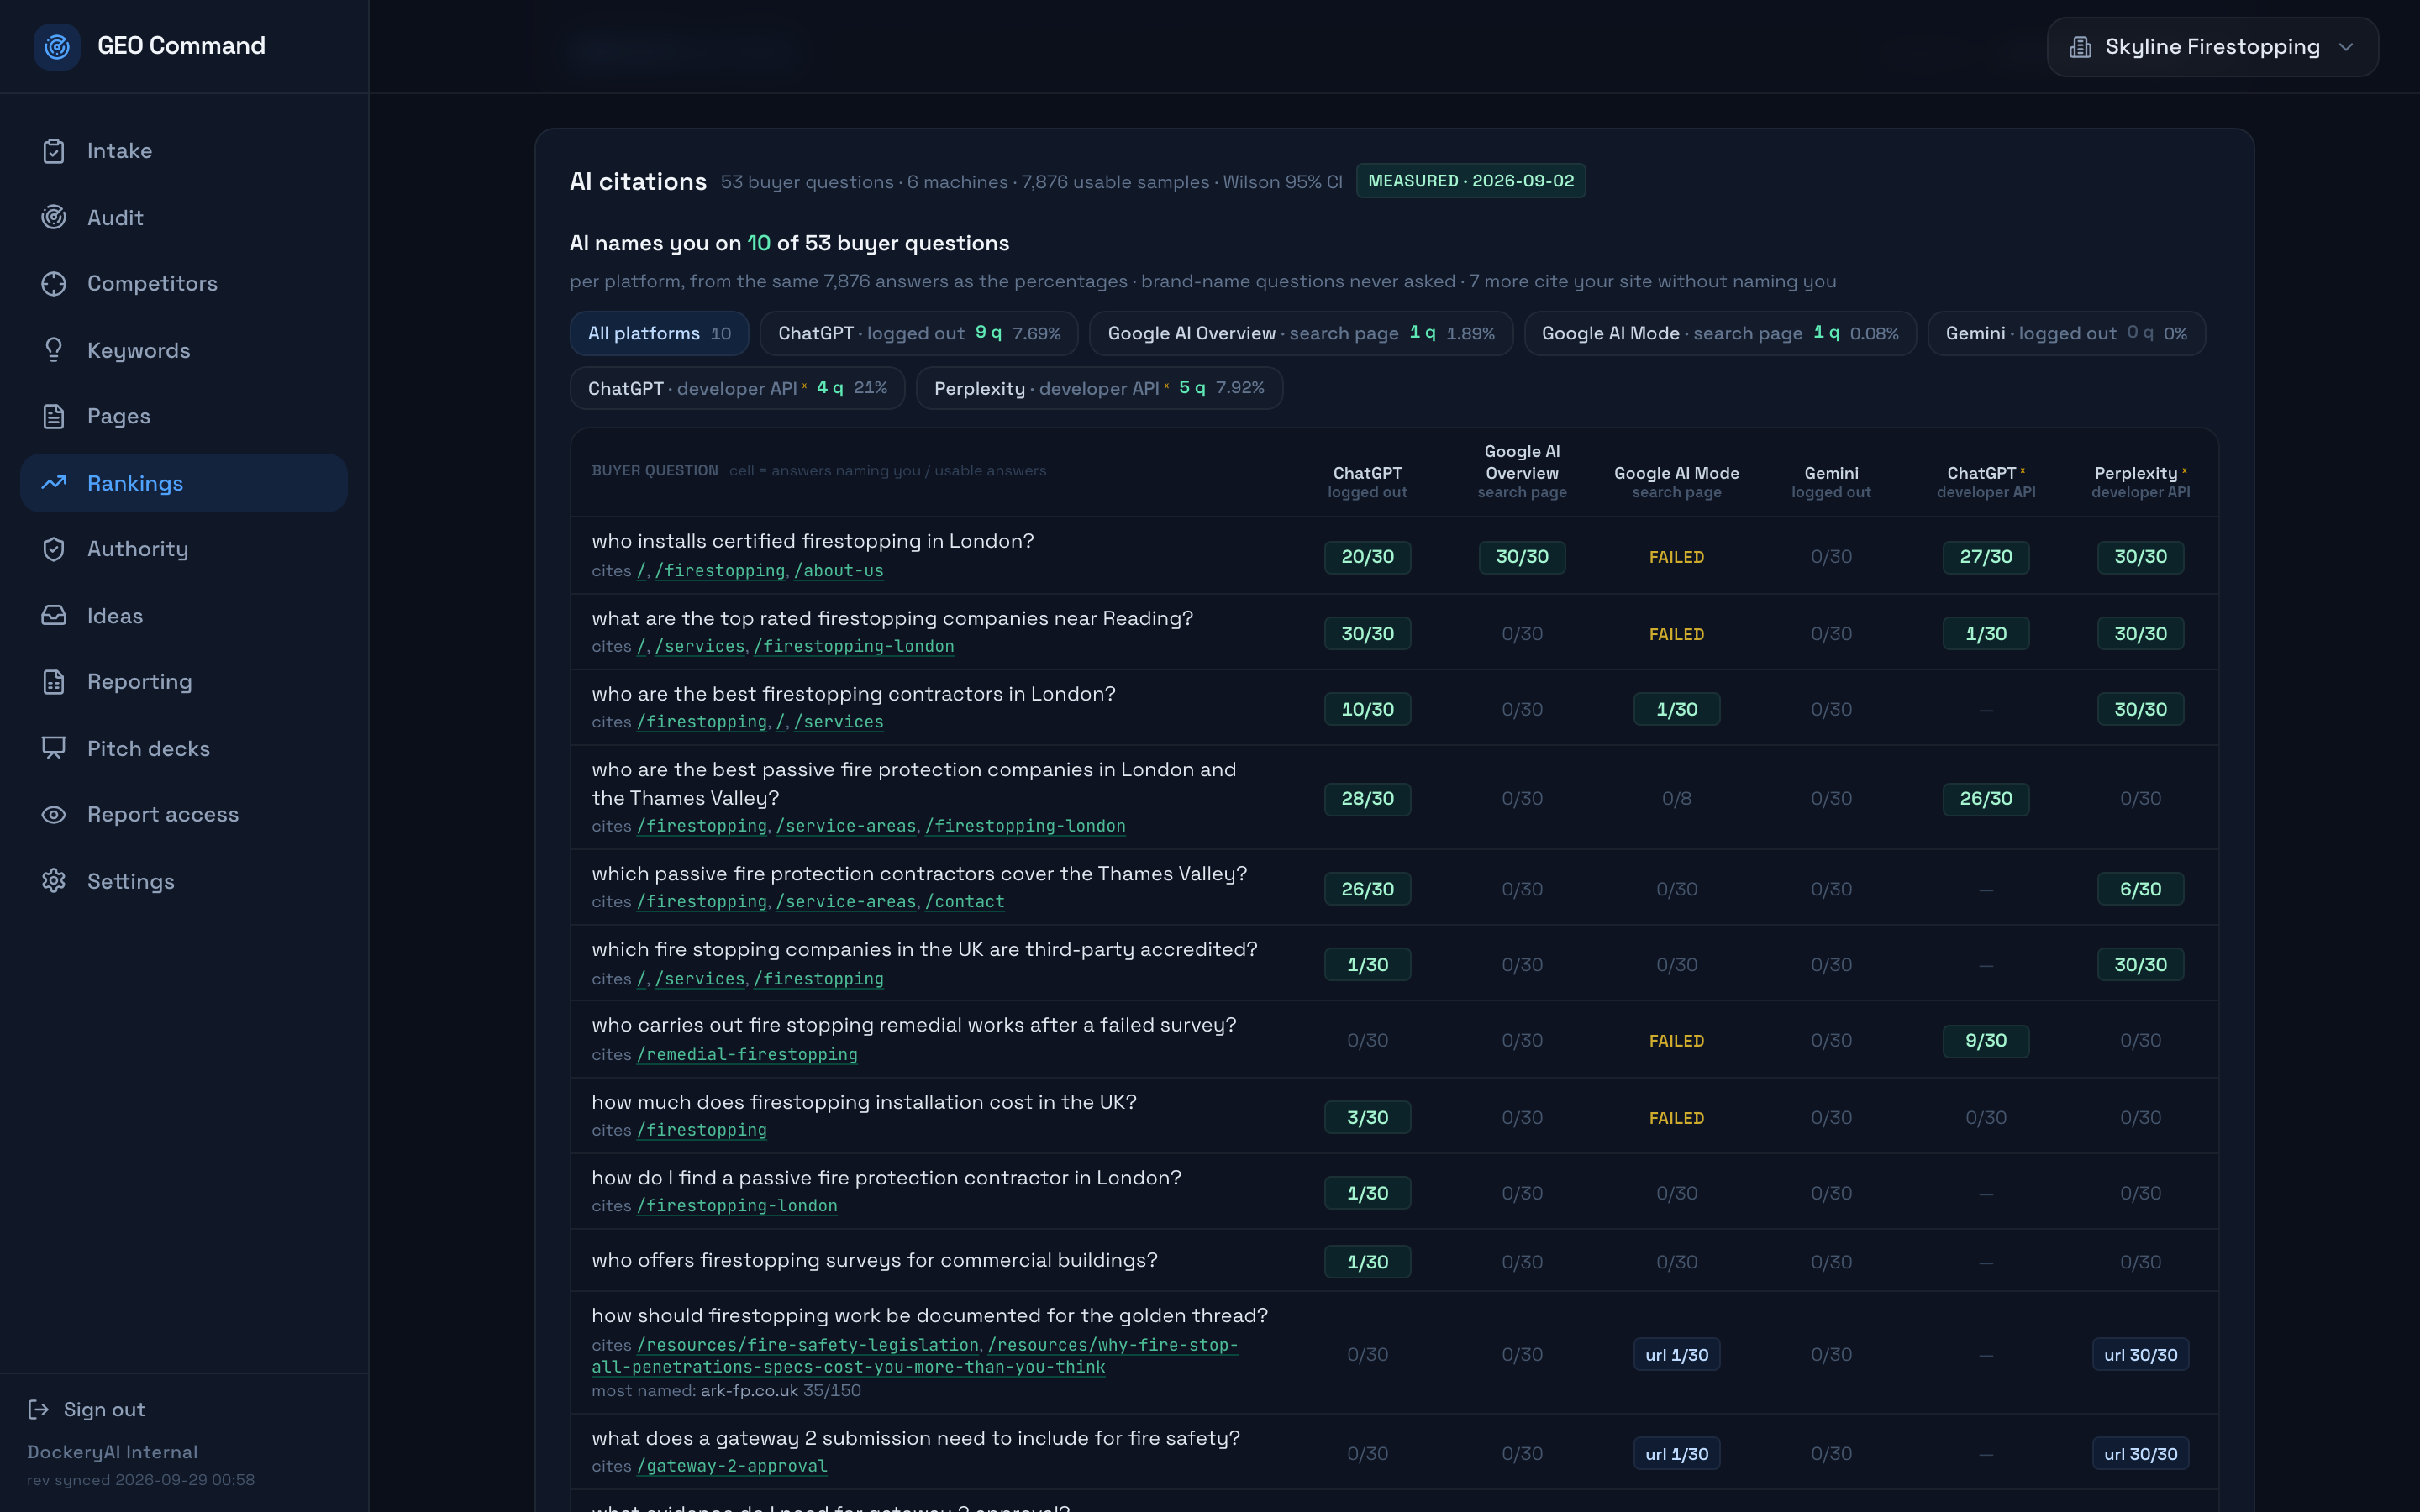This screenshot has height=1512, width=2420.
Task: Click the Settings gear icon
Action: click(54, 881)
